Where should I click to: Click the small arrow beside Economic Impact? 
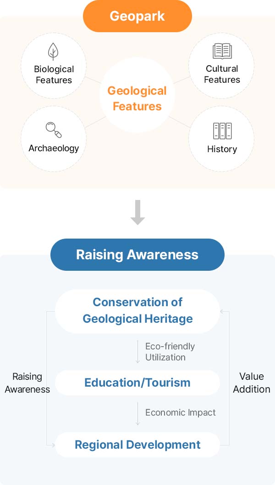[137, 414]
